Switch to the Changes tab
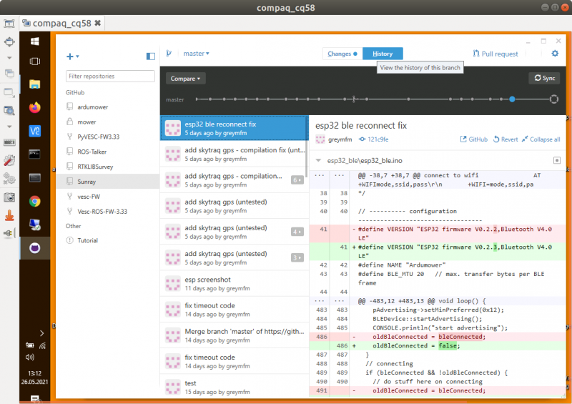The image size is (572, 404). [x=342, y=54]
